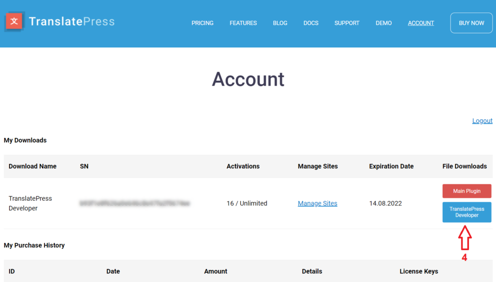The width and height of the screenshot is (496, 282).
Task: Open the TranslatePress home wordmark
Action: (x=72, y=21)
